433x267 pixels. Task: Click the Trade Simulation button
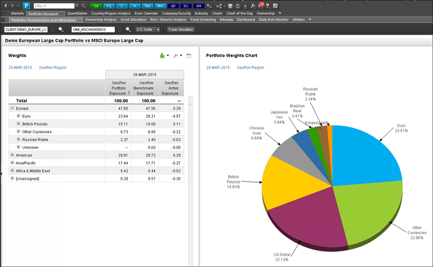pyautogui.click(x=181, y=29)
